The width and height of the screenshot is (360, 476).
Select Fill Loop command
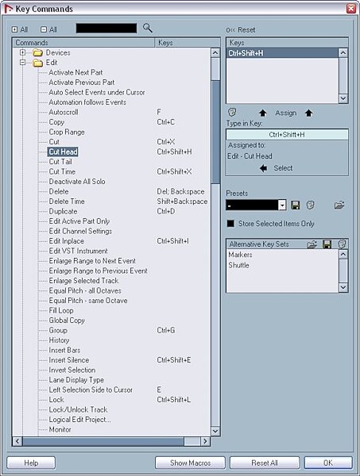coord(61,310)
